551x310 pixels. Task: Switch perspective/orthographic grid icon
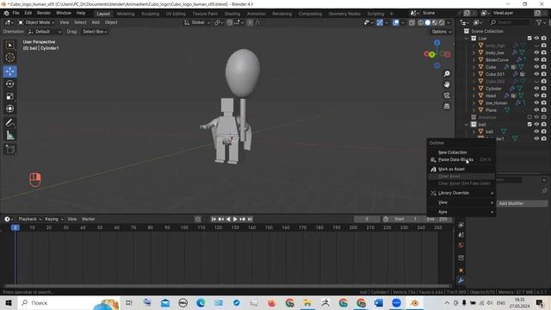(447, 106)
